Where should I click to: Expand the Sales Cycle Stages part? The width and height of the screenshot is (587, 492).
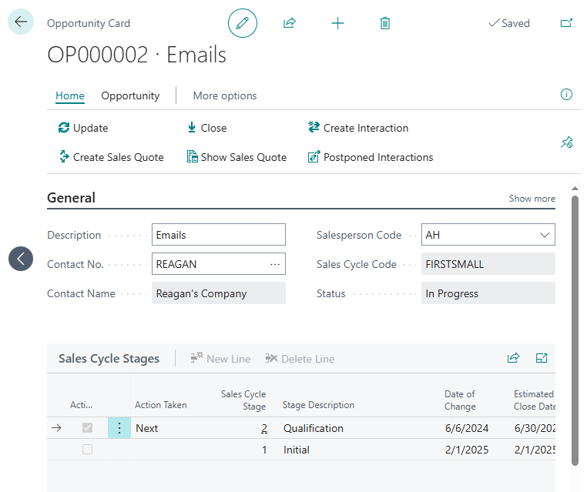542,358
